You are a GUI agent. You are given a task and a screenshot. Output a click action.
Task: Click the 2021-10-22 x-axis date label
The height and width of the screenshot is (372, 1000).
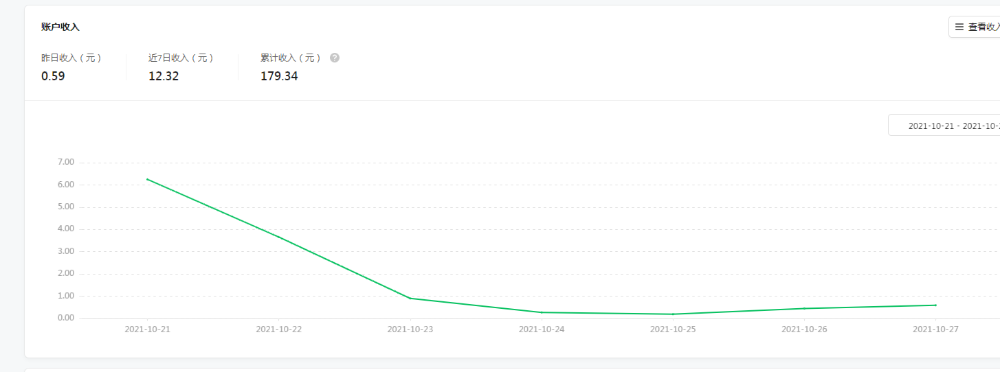(x=278, y=329)
